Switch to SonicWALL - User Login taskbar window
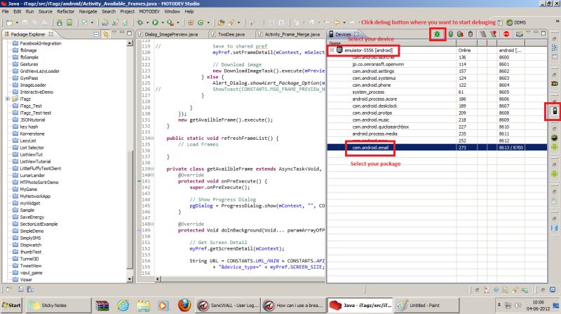The height and width of the screenshot is (314, 561). (x=227, y=306)
